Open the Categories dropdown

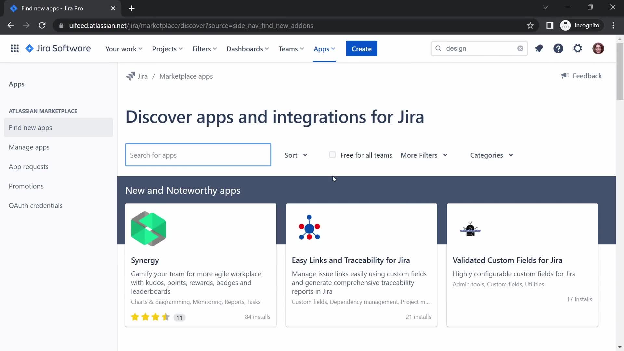pos(492,155)
